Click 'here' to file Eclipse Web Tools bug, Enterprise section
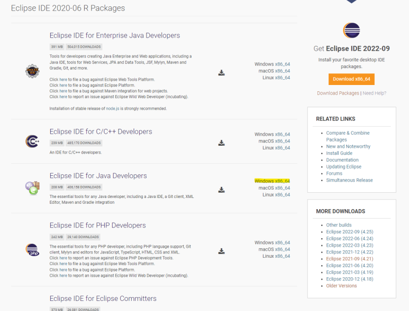 point(63,79)
